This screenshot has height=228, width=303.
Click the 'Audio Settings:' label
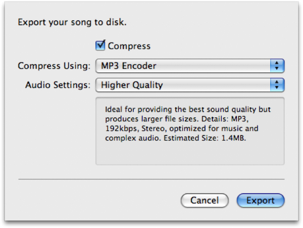(58, 85)
